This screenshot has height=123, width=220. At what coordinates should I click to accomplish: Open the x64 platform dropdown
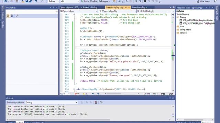[70, 1]
